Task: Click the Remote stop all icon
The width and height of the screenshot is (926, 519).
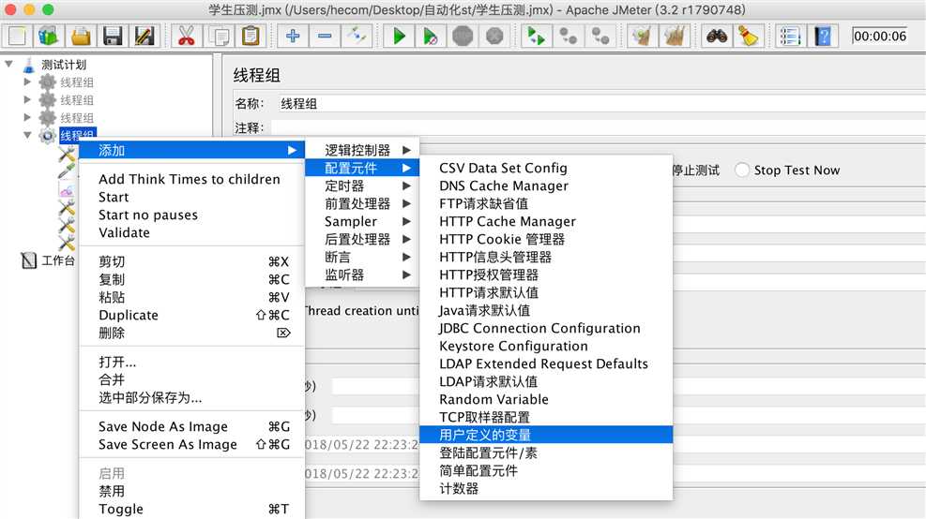Action: (569, 36)
